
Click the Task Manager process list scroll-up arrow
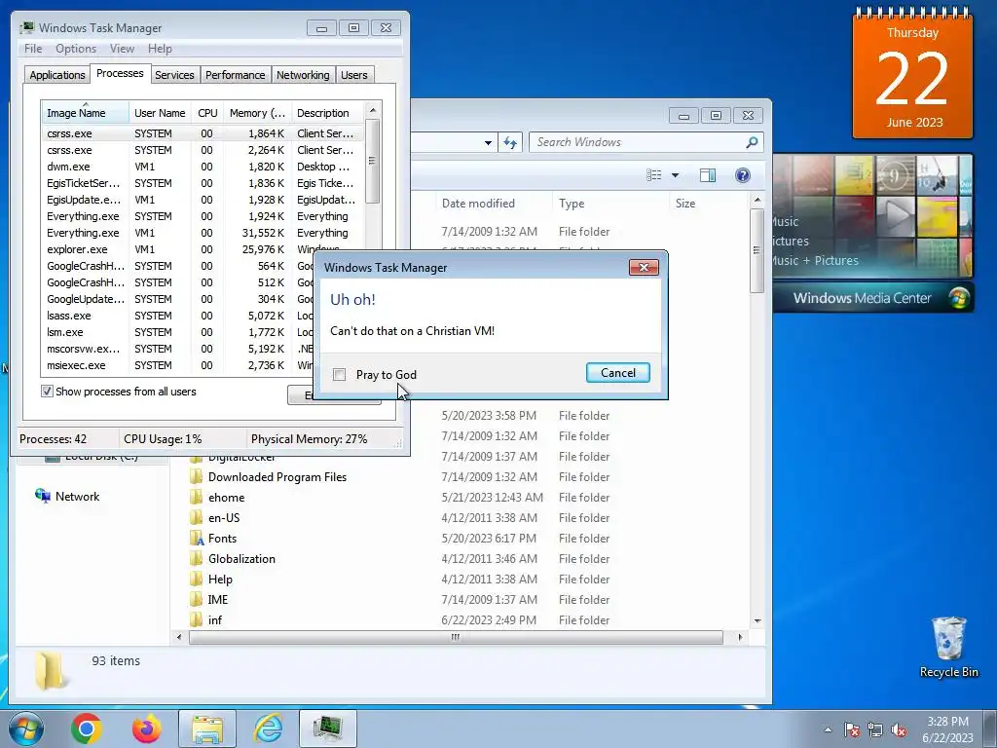[x=373, y=110]
